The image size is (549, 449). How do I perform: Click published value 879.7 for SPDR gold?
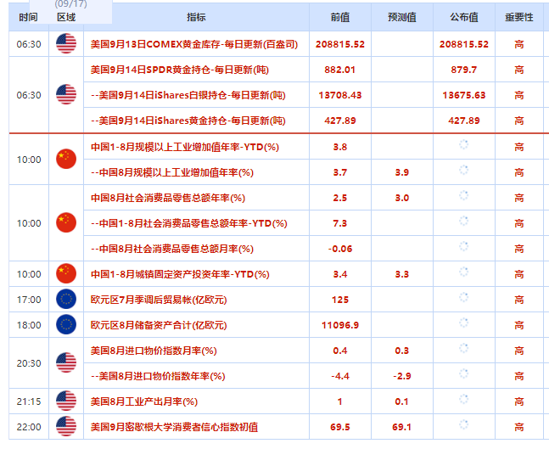point(463,70)
